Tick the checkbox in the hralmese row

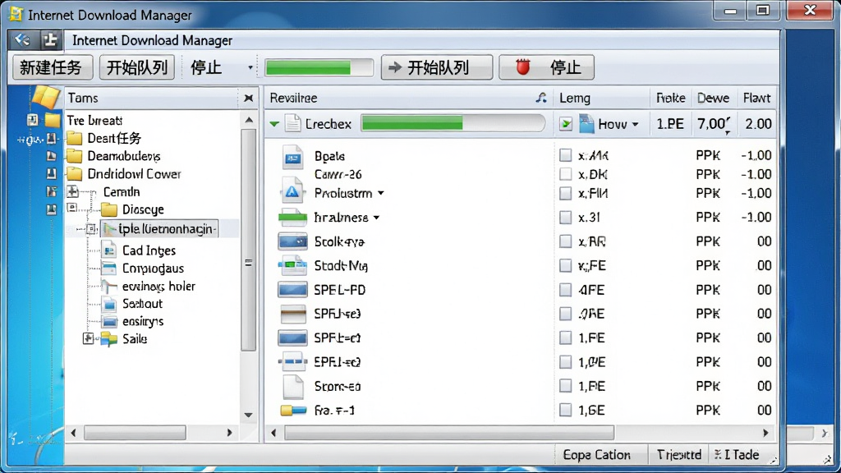point(565,217)
